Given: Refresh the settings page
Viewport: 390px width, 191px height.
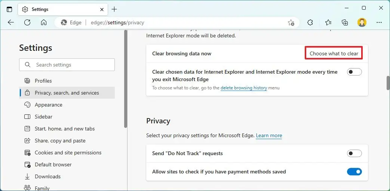Looking at the screenshot, I should click(27, 22).
